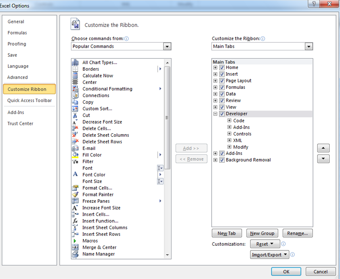Image resolution: width=340 pixels, height=279 pixels.
Task: Click the Delete Sheet Rows icon
Action: [75, 142]
